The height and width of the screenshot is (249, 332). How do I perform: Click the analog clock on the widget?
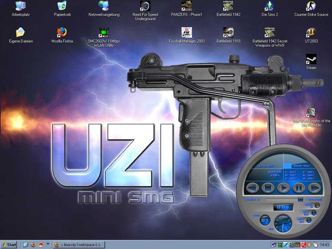[283, 224]
